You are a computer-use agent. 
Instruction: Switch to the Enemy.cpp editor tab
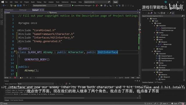(23, 10)
